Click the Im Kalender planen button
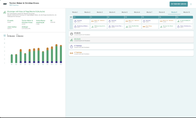 click(179, 4)
